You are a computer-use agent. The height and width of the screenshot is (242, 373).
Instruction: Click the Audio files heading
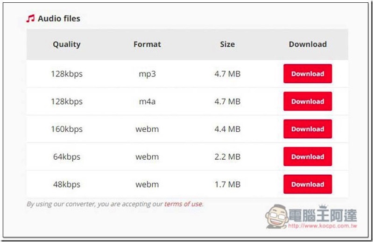[59, 19]
